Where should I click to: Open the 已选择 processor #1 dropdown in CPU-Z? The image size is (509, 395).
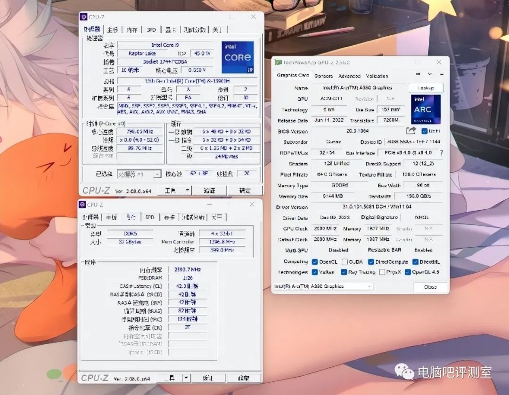(x=139, y=174)
